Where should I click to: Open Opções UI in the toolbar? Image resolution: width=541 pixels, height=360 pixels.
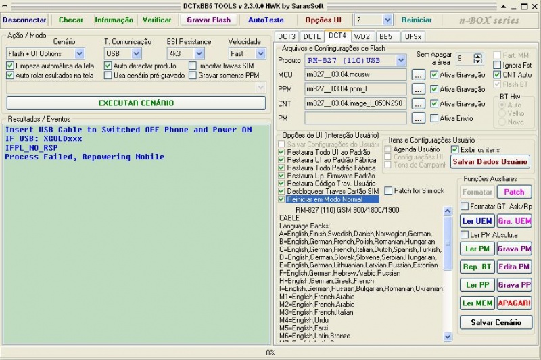point(323,20)
